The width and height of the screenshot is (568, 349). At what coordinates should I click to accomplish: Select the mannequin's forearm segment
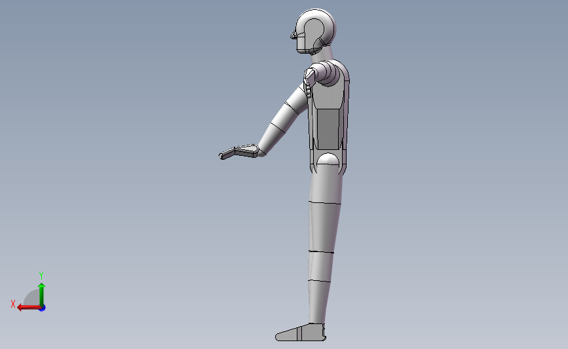click(271, 139)
